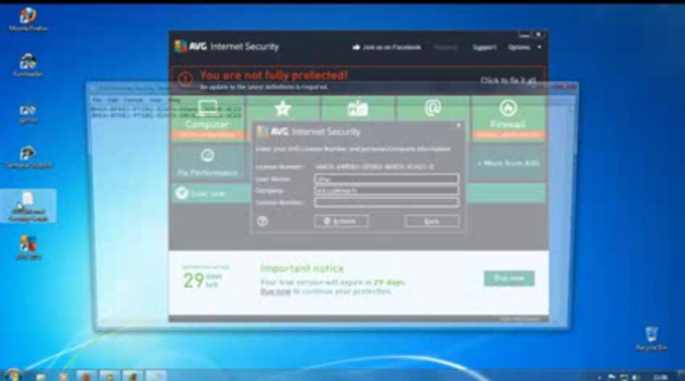Click the Buy now button
The height and width of the screenshot is (381, 685).
pyautogui.click(x=509, y=278)
